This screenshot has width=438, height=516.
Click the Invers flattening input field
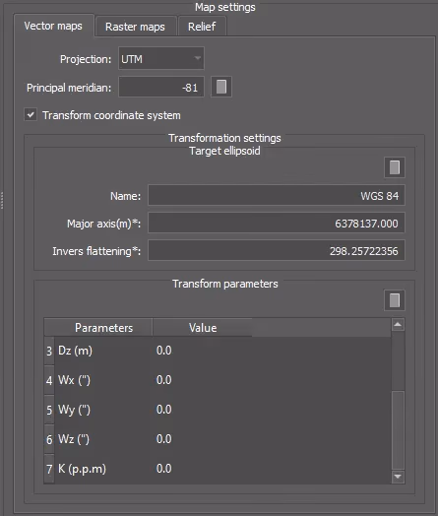277,251
